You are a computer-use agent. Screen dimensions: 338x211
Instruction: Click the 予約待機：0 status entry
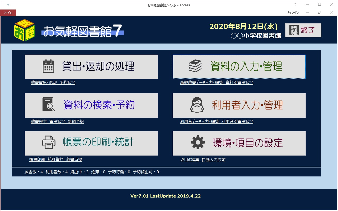pos(119,172)
